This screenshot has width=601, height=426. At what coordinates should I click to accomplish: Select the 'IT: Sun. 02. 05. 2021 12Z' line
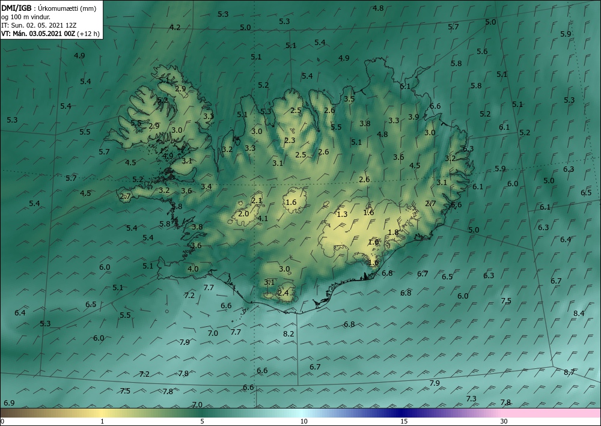pyautogui.click(x=38, y=25)
